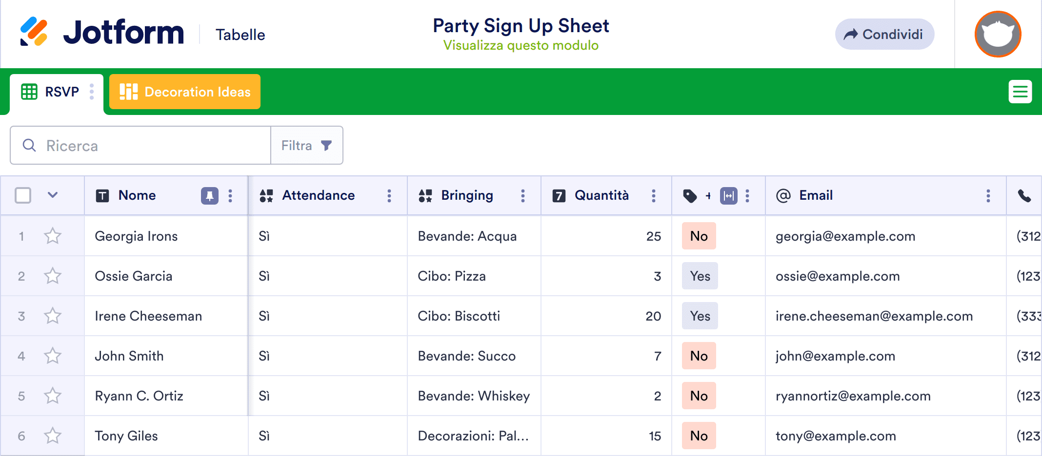Click the phone column header icon
Screen dimensions: 1042x456
pos(1024,196)
